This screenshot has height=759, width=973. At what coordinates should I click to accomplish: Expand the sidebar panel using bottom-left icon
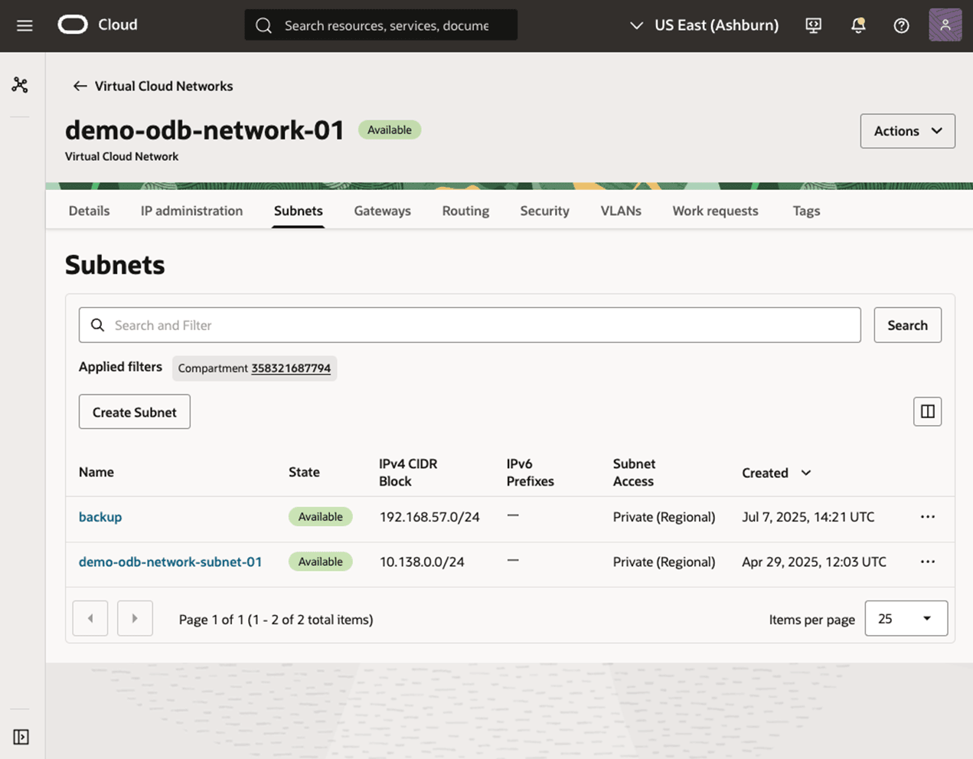[x=20, y=737]
